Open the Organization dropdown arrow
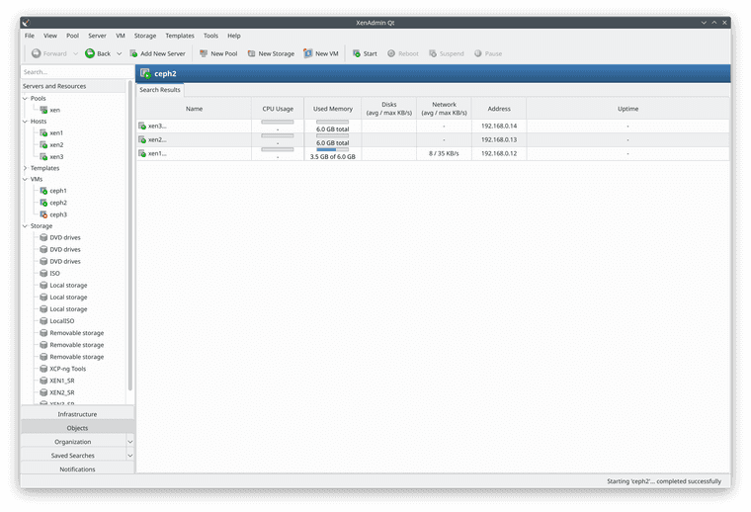Image resolution: width=751 pixels, height=512 pixels. (130, 442)
